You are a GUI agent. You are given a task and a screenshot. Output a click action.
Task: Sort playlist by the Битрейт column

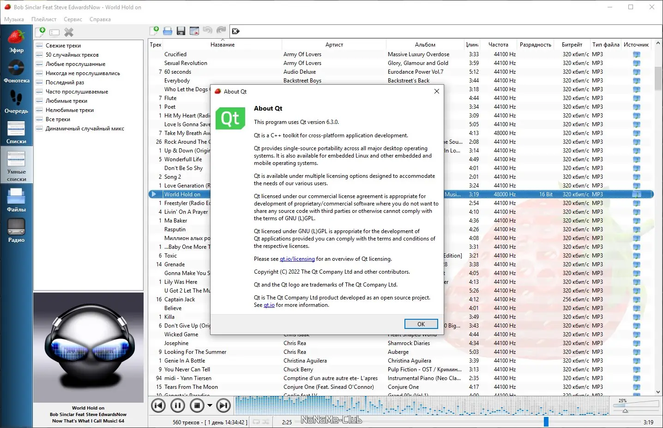click(572, 45)
